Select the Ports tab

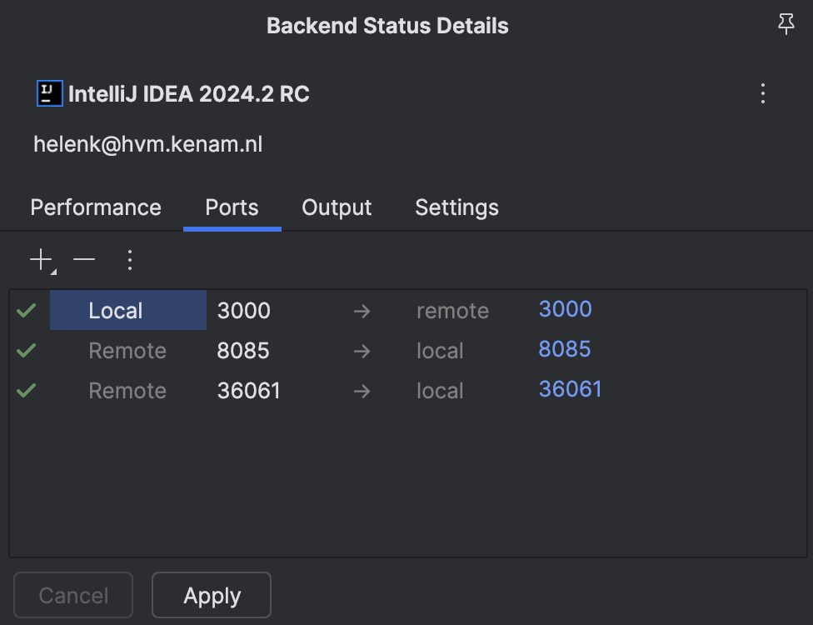[x=232, y=207]
